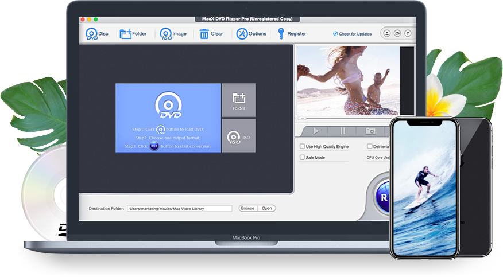
Task: Click the gray ISO tile
Action: [239, 136]
